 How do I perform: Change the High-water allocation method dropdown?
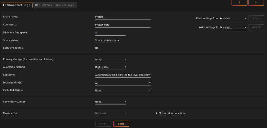tap(110, 67)
